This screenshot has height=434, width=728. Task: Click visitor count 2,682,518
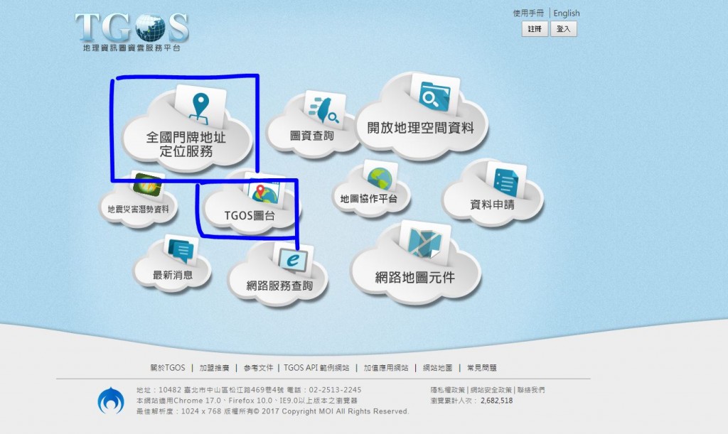[x=497, y=401]
